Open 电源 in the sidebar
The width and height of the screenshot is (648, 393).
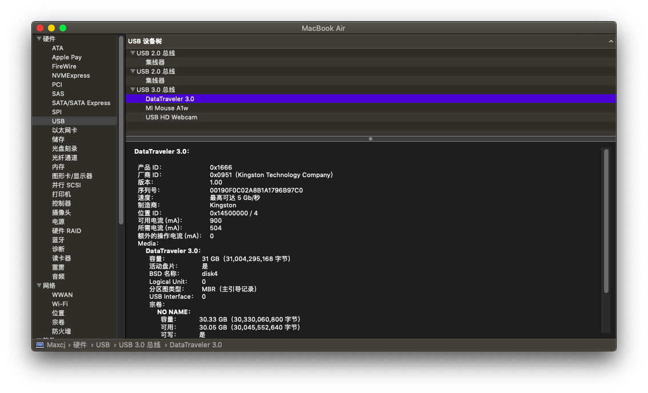[x=58, y=222]
